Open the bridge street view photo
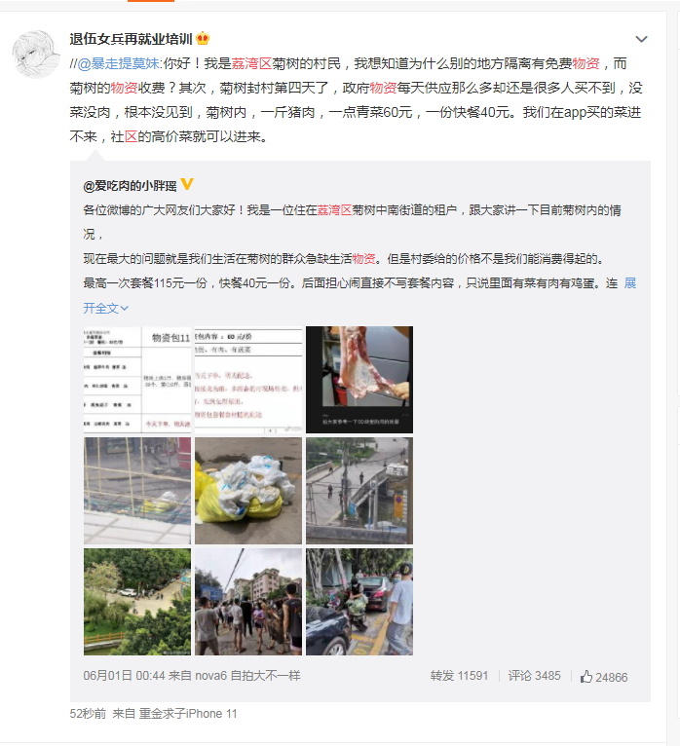 point(359,491)
